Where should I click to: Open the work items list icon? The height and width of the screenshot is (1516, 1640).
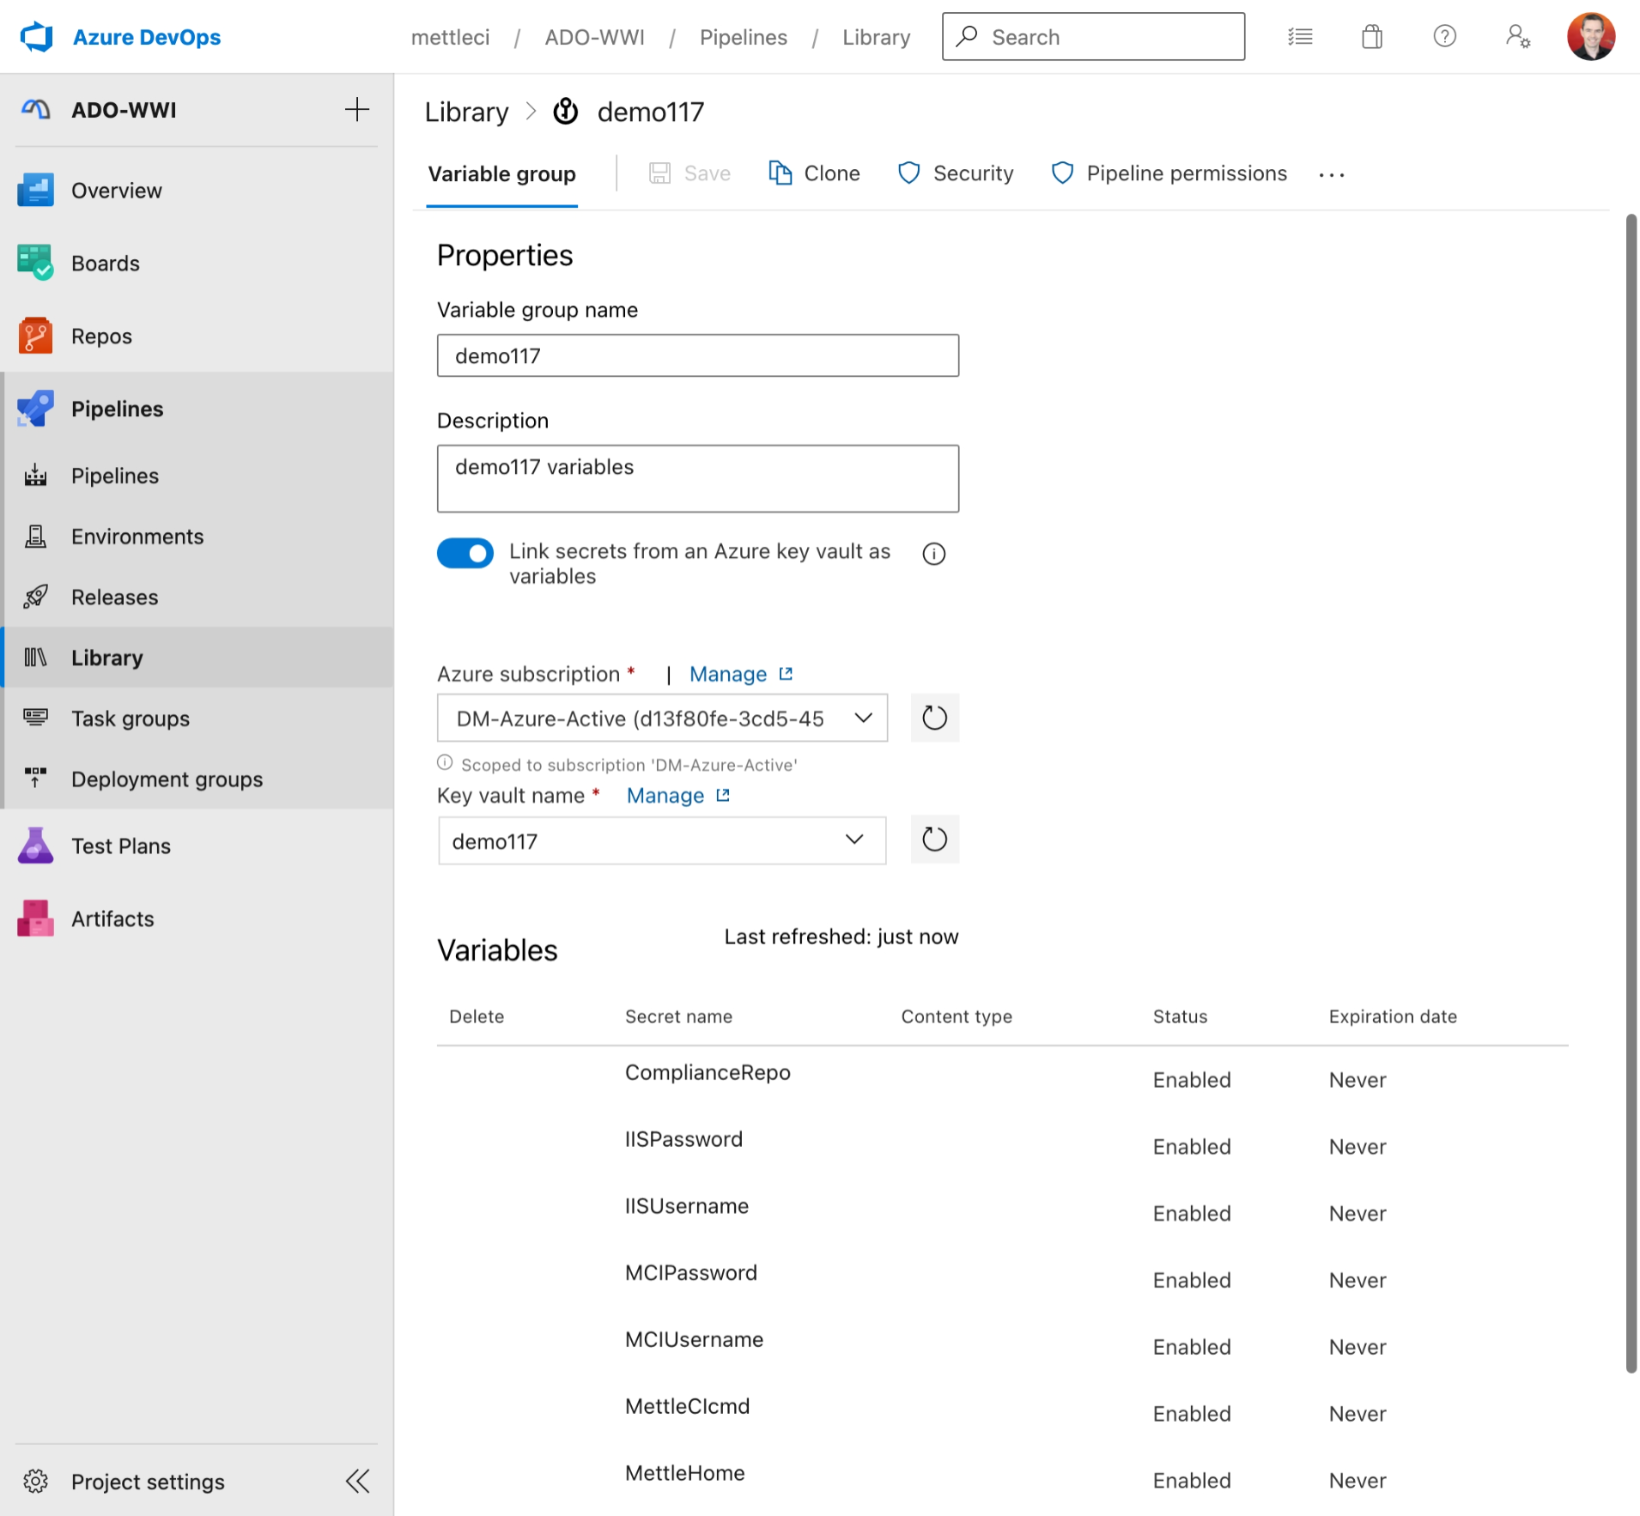pos(1300,37)
